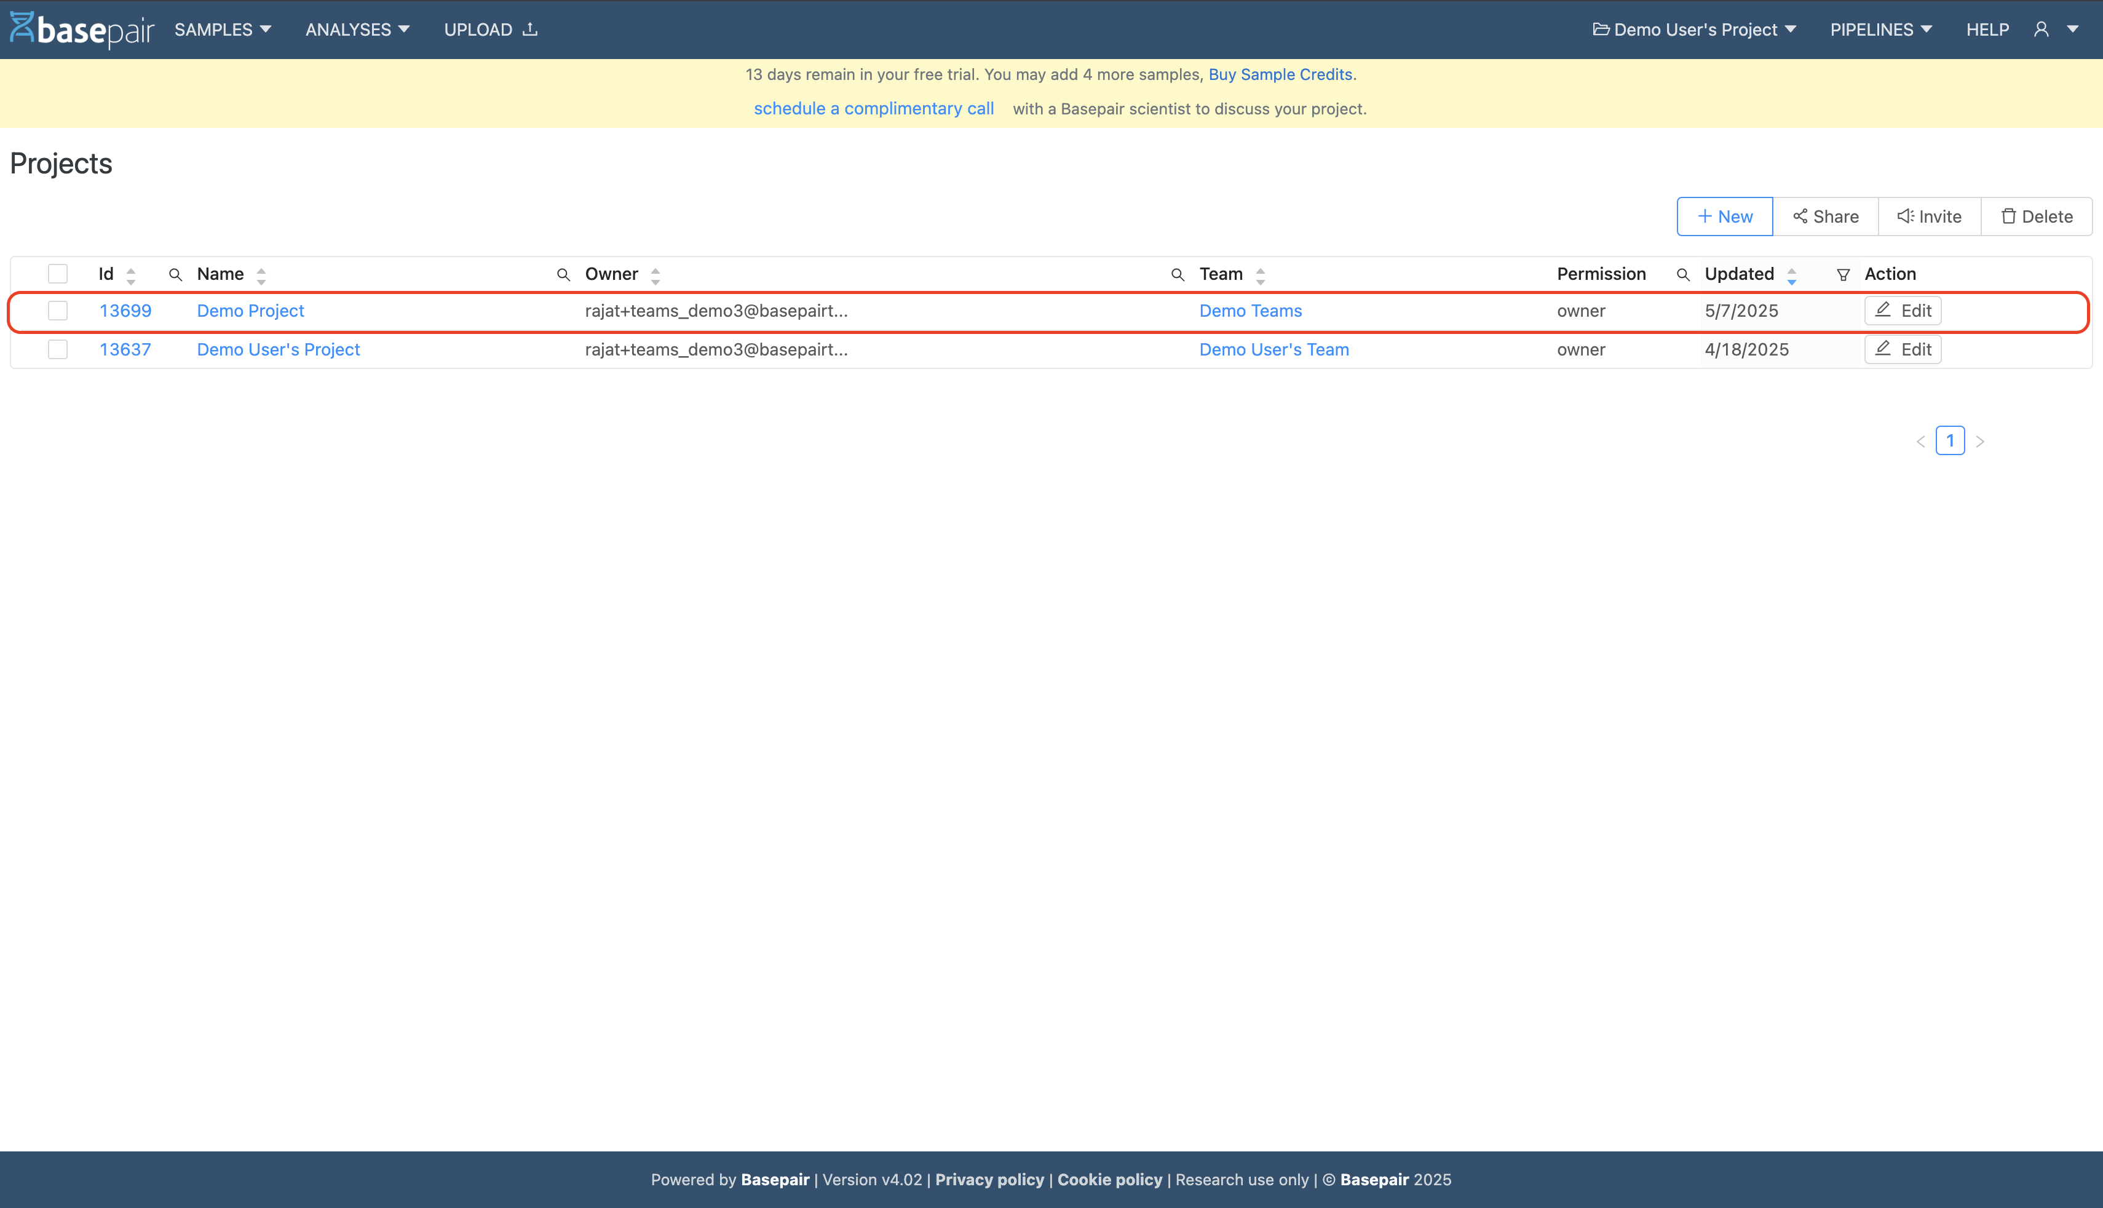Click the basepair logo

82,30
